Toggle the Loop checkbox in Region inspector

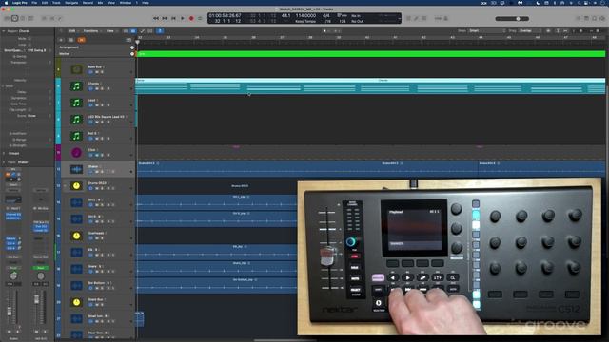point(29,45)
